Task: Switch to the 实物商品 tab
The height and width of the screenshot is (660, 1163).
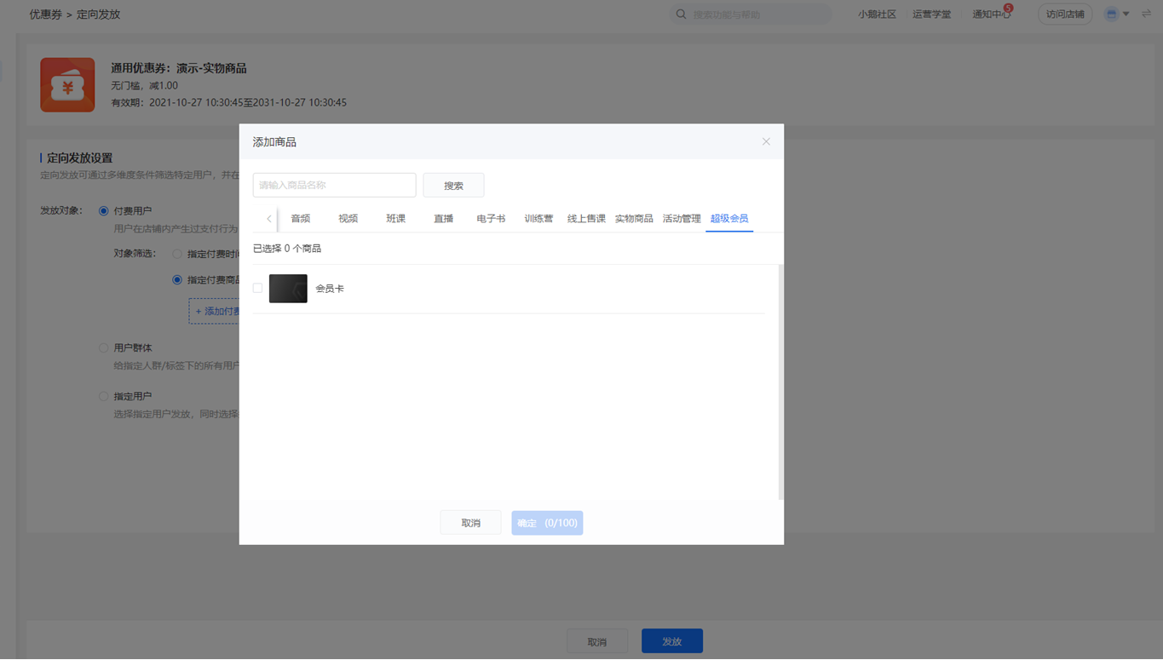Action: point(634,219)
